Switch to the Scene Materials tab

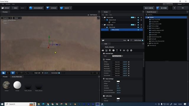point(17,77)
